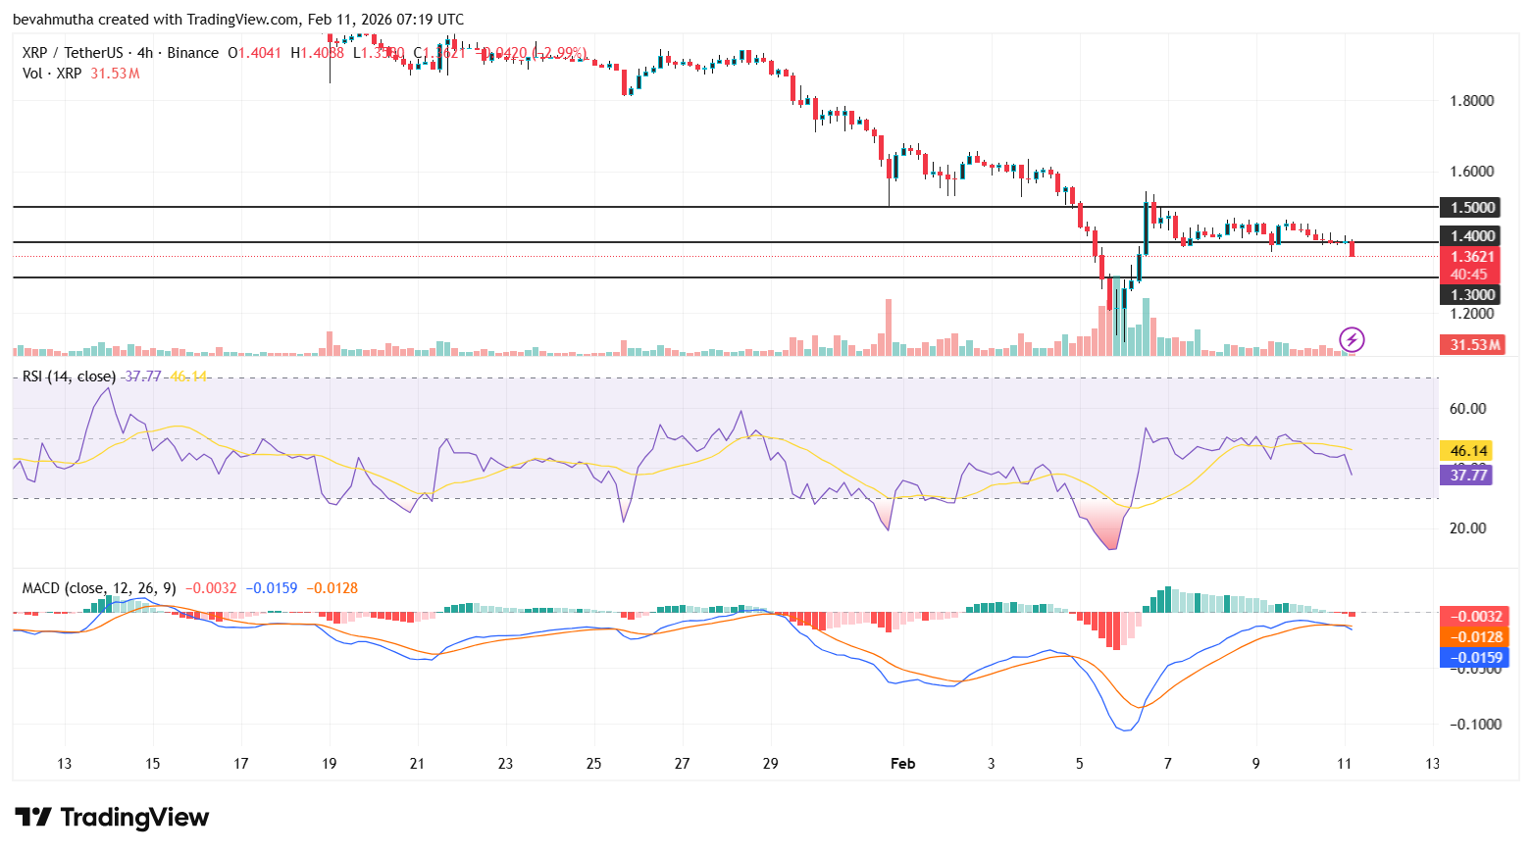1532x854 pixels.
Task: Click the purple lightning bolt icon on the chart
Action: [x=1352, y=340]
